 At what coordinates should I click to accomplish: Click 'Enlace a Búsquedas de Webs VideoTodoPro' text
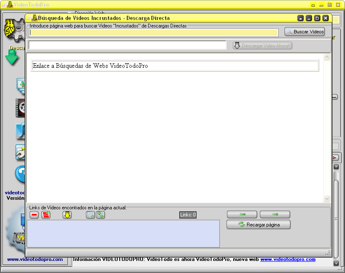(x=90, y=66)
